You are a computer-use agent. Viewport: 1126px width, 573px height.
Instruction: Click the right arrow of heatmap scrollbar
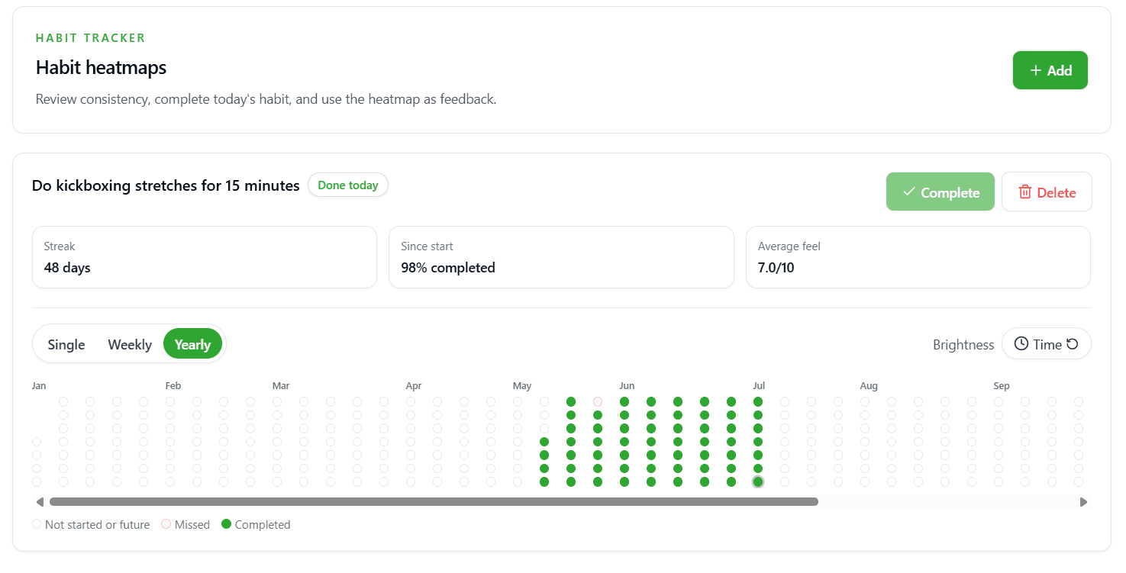click(x=1082, y=502)
